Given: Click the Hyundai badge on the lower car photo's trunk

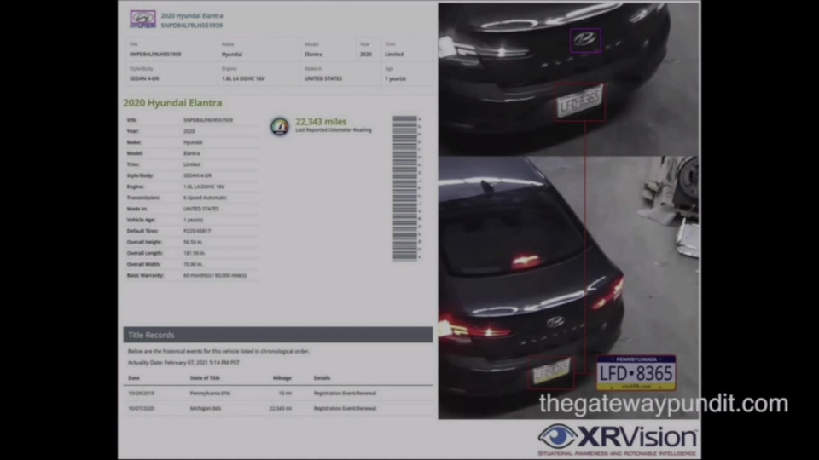Looking at the screenshot, I should (555, 322).
